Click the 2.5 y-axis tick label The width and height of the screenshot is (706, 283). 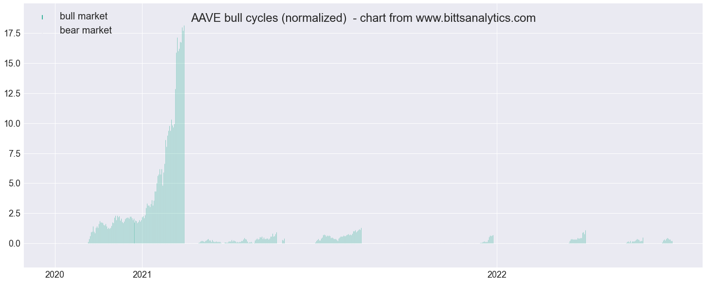click(x=14, y=213)
